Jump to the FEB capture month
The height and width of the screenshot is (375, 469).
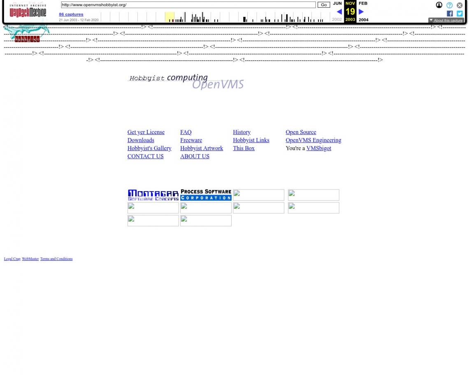pyautogui.click(x=363, y=3)
